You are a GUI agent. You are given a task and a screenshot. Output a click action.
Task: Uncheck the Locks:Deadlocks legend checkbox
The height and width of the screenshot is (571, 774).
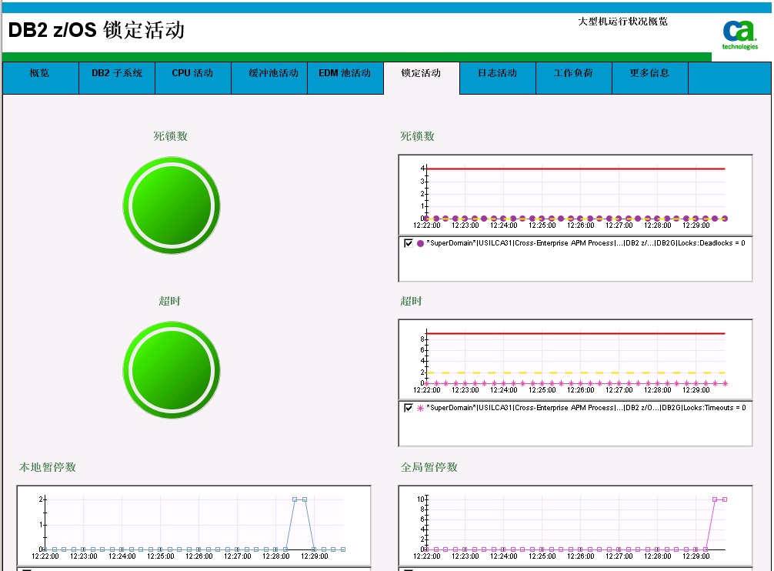click(409, 243)
